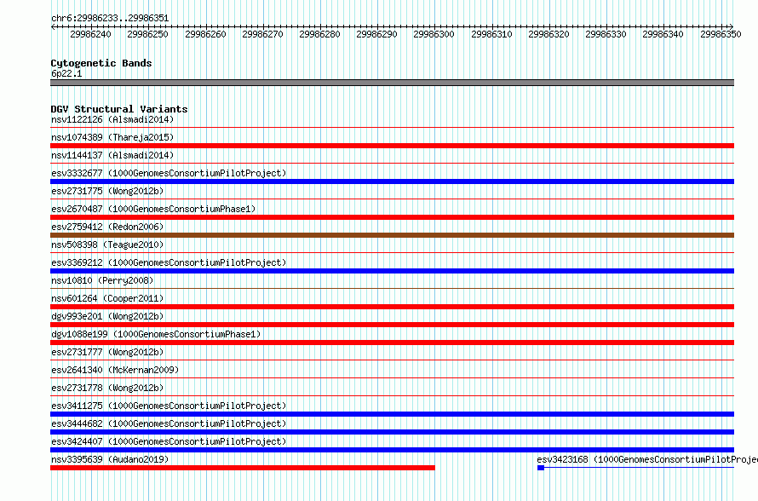Image resolution: width=758 pixels, height=501 pixels.
Task: Click ruler position 29986270
Action: coord(262,34)
